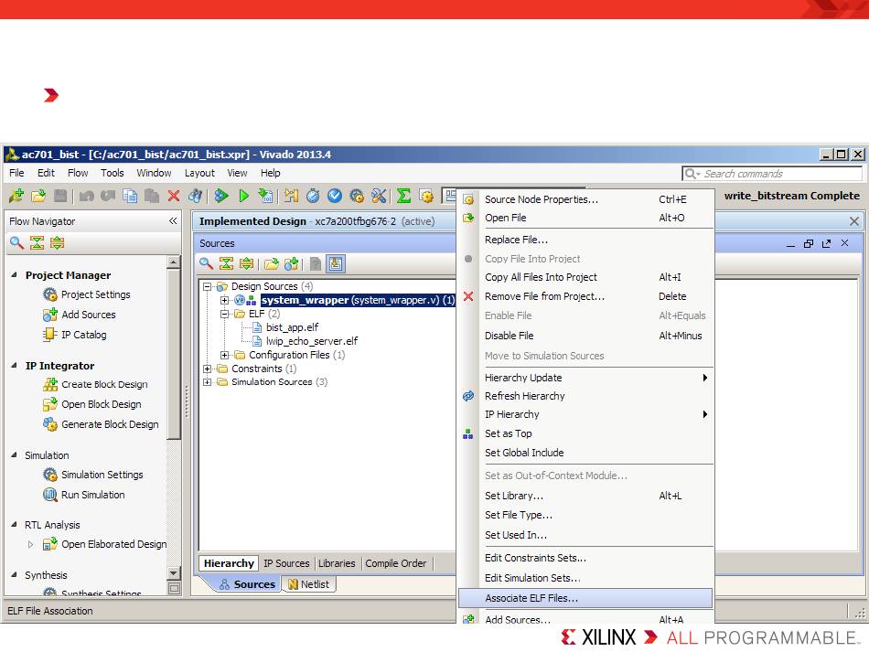
Task: Click the search magnifier in Sources panel toolbar
Action: pos(206,263)
